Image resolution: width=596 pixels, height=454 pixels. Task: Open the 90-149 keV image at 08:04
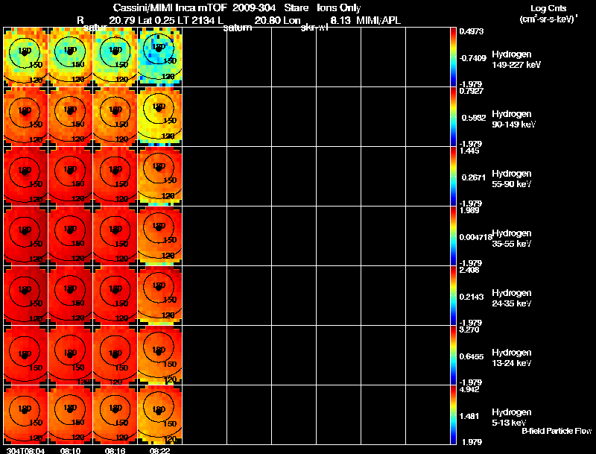click(x=25, y=116)
